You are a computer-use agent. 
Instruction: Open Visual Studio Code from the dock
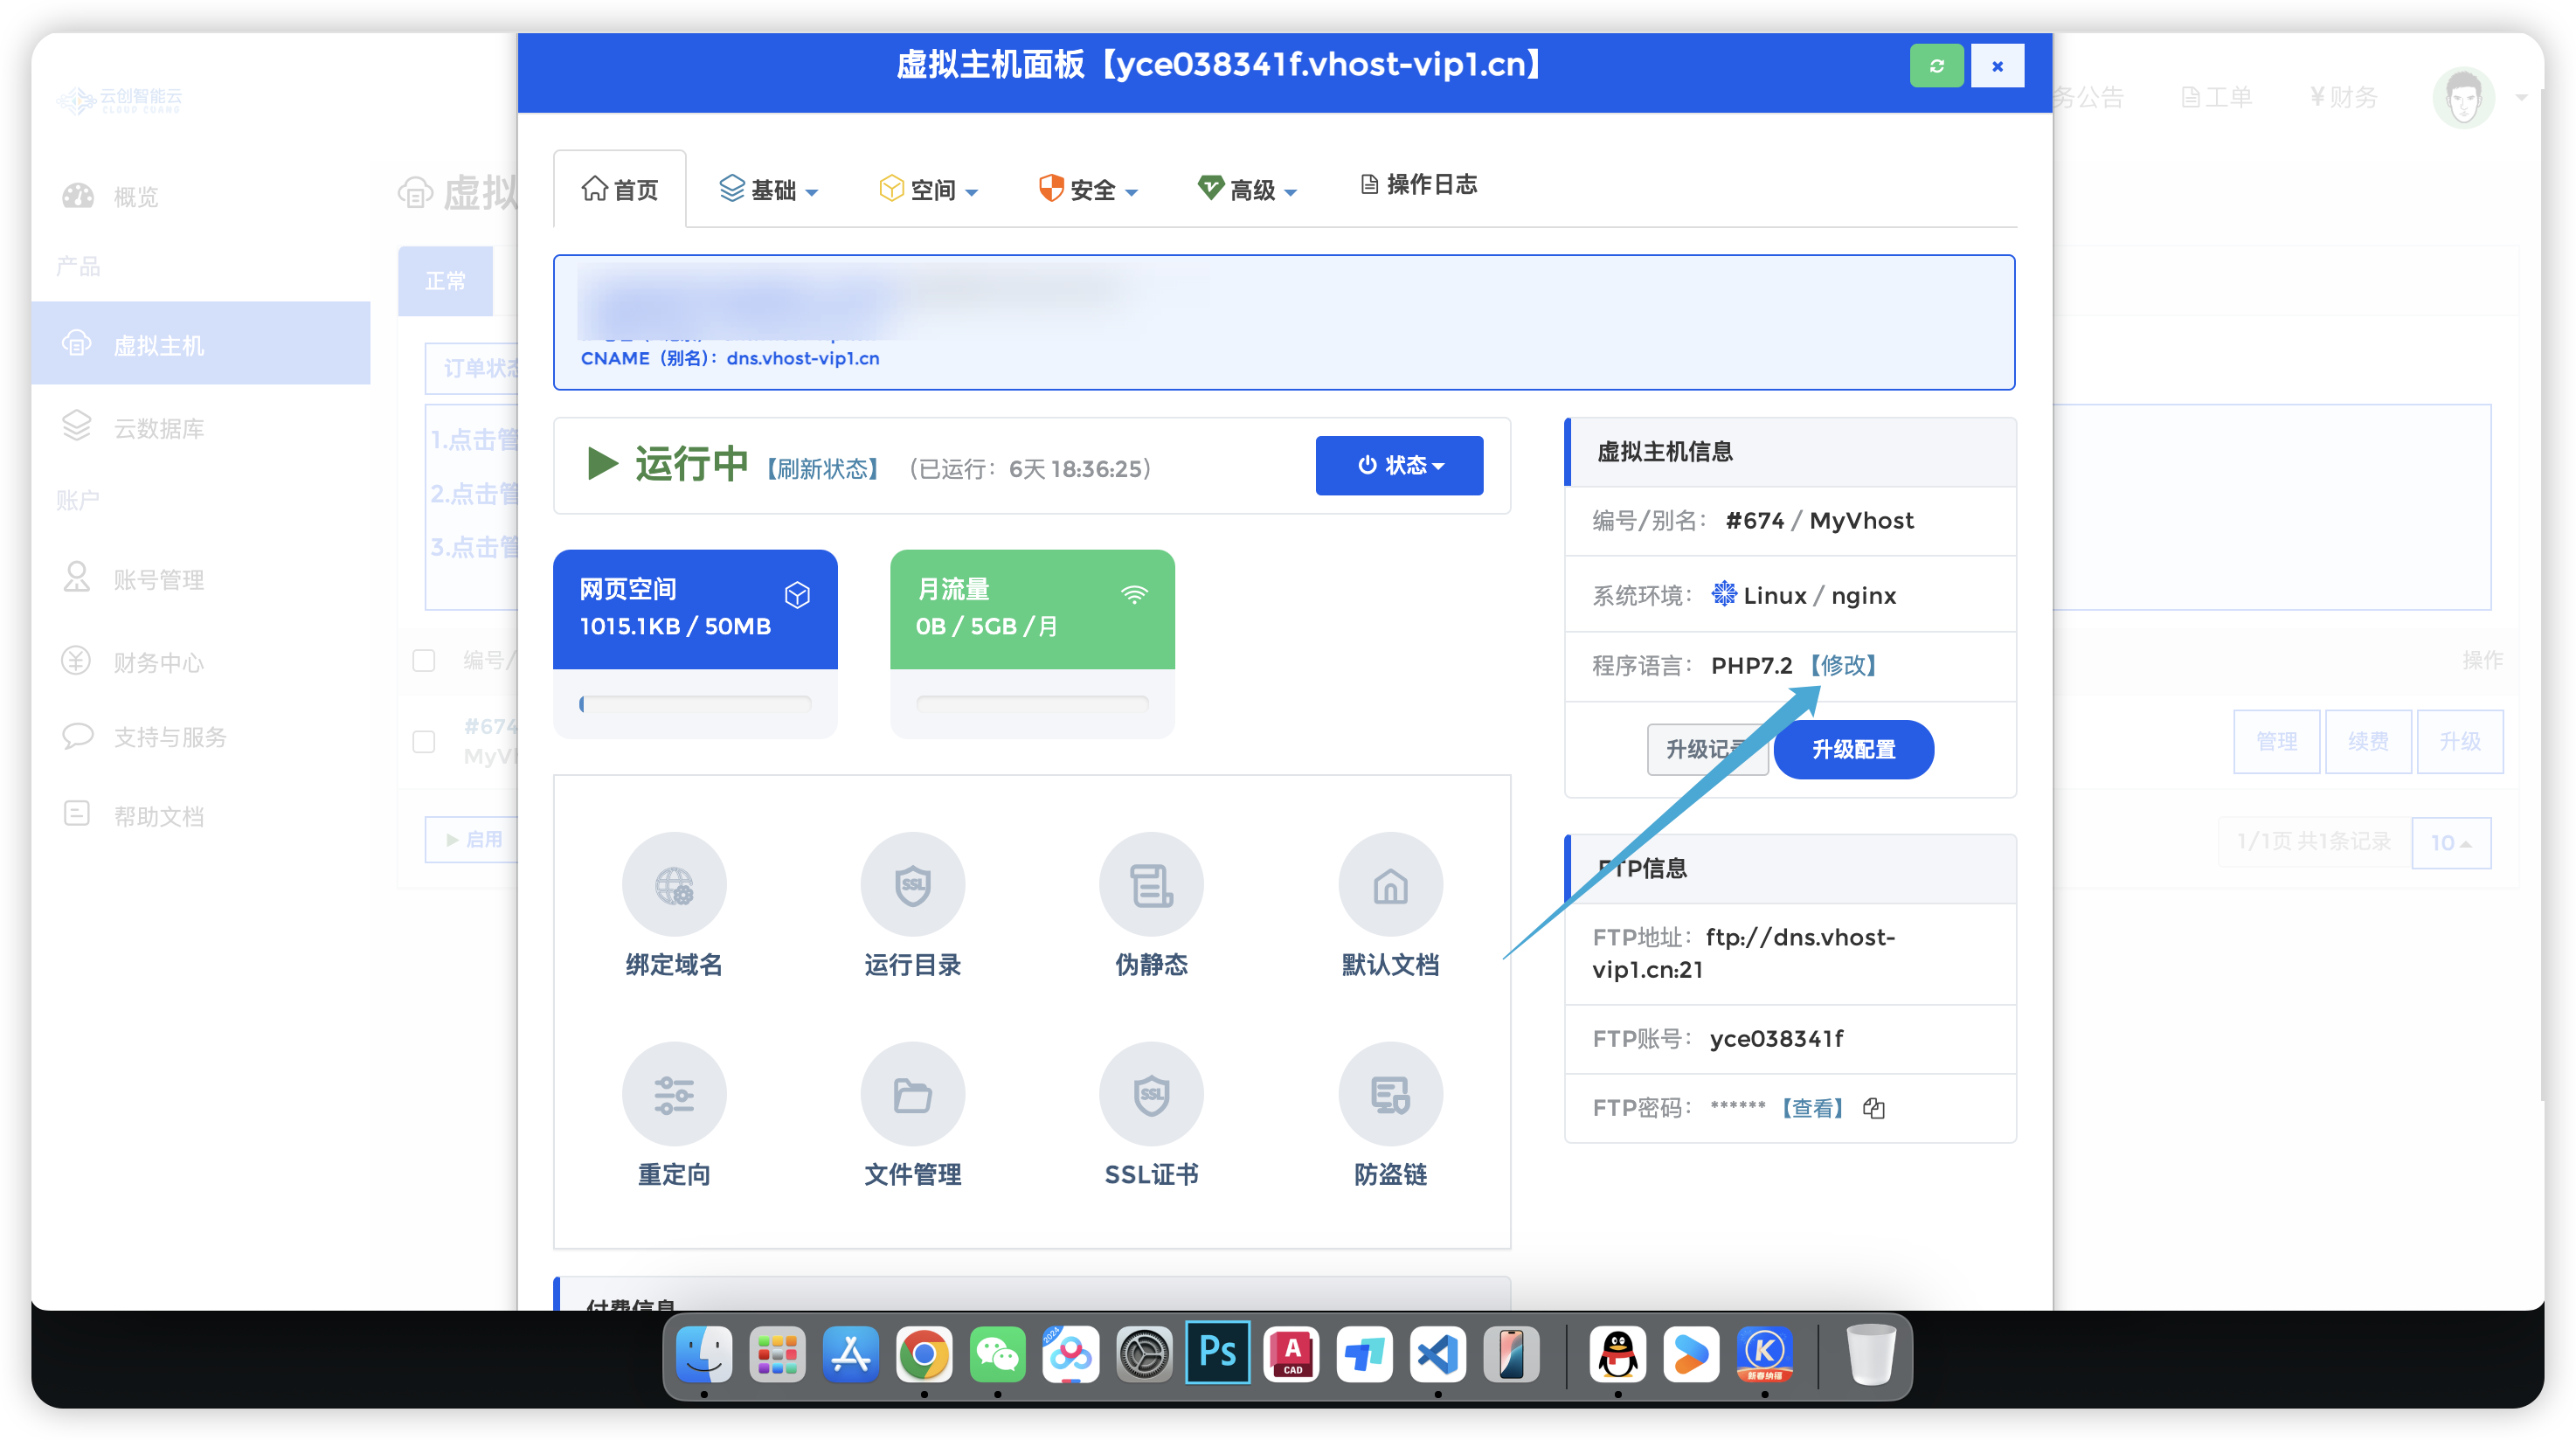[1438, 1355]
